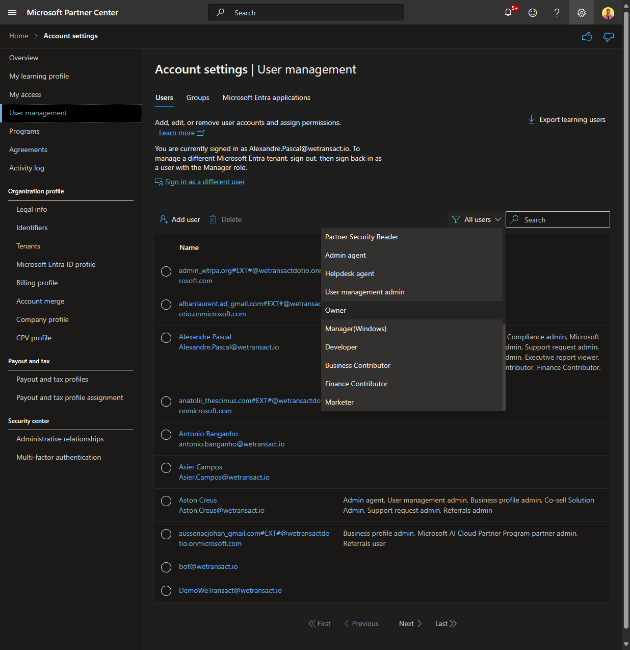The width and height of the screenshot is (630, 650).
Task: Select the Asier Campos row radio button
Action: 166,468
